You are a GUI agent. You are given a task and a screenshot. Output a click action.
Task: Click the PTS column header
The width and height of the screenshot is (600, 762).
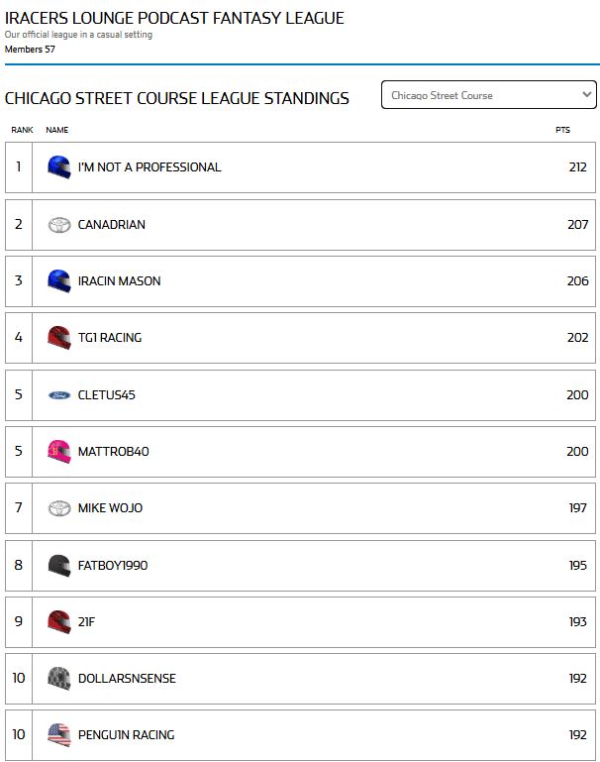click(x=562, y=130)
